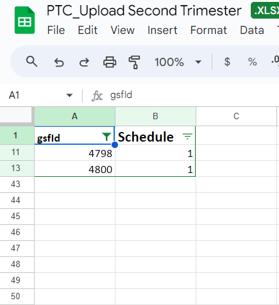Select column C header

click(x=236, y=117)
